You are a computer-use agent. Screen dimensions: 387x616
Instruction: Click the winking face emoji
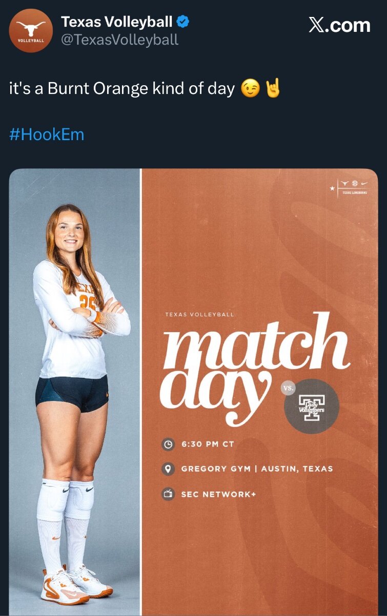(250, 89)
